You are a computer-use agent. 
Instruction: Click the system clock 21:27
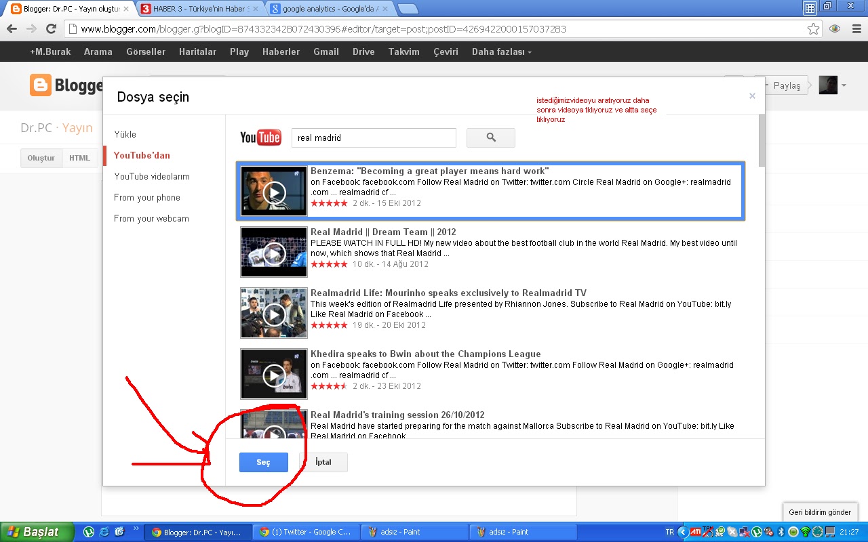pos(849,532)
